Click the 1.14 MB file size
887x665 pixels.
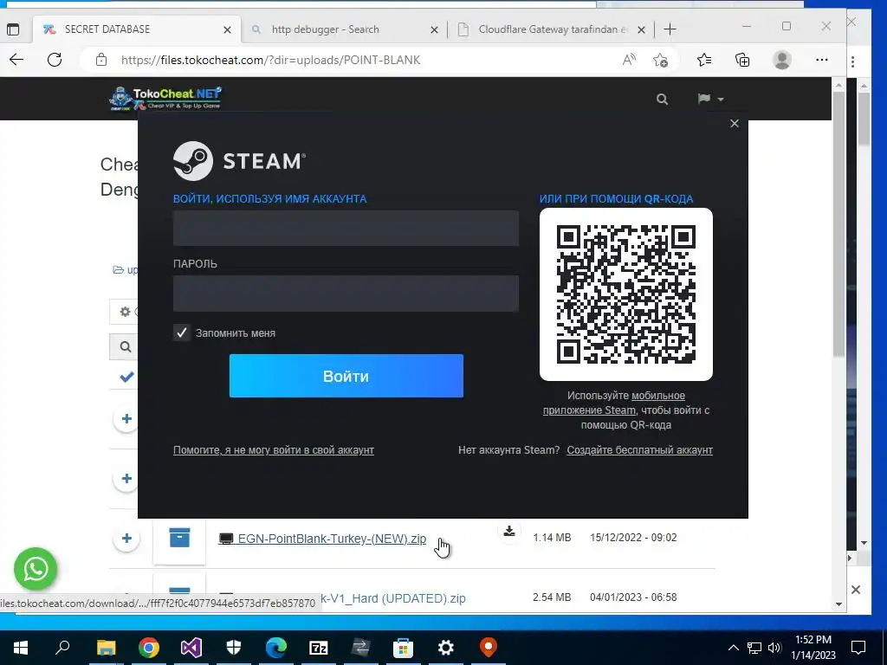point(552,538)
